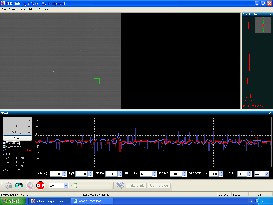Click the system tray expand arrow
Screen dimensions: 273x205
point(258,201)
